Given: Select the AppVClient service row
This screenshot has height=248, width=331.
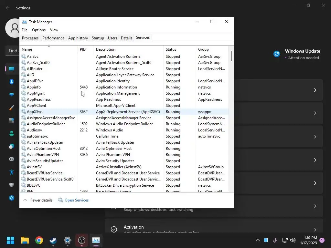Looking at the screenshot, I should tap(124, 106).
